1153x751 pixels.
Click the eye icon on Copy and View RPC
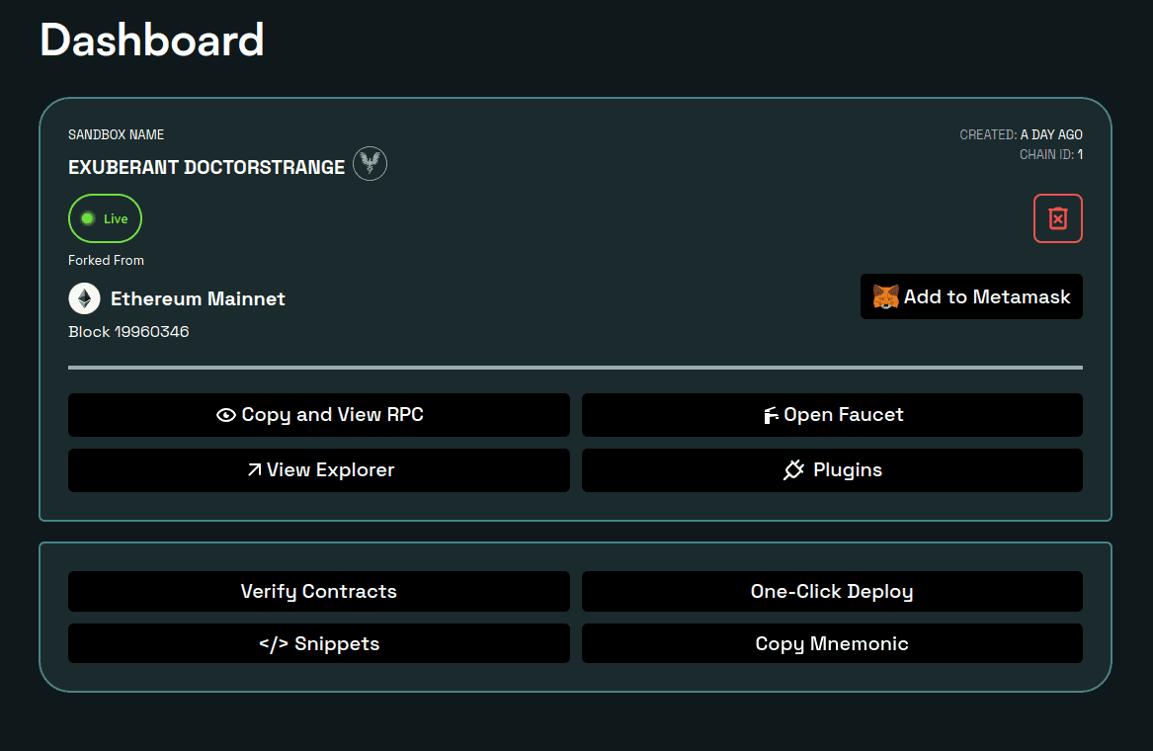tap(225, 415)
